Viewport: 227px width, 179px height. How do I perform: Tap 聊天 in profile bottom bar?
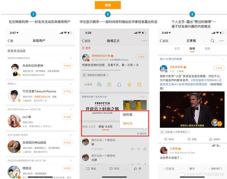tap(192, 169)
